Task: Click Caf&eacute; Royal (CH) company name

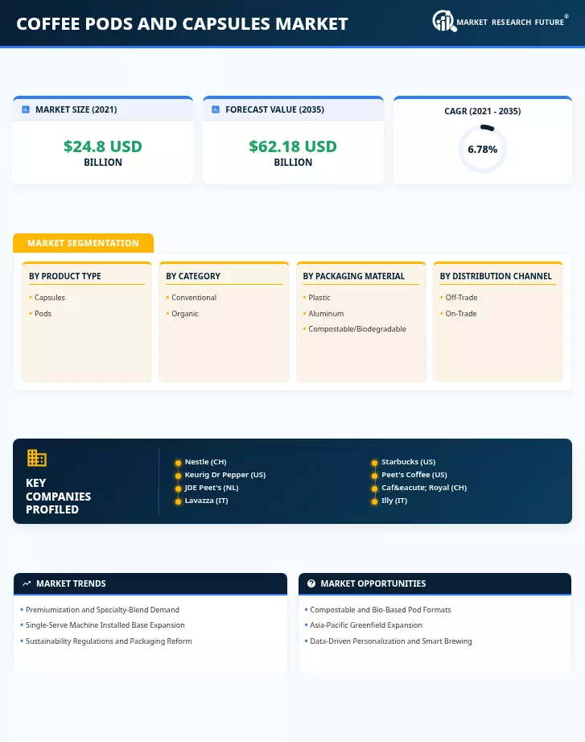Action: point(424,488)
